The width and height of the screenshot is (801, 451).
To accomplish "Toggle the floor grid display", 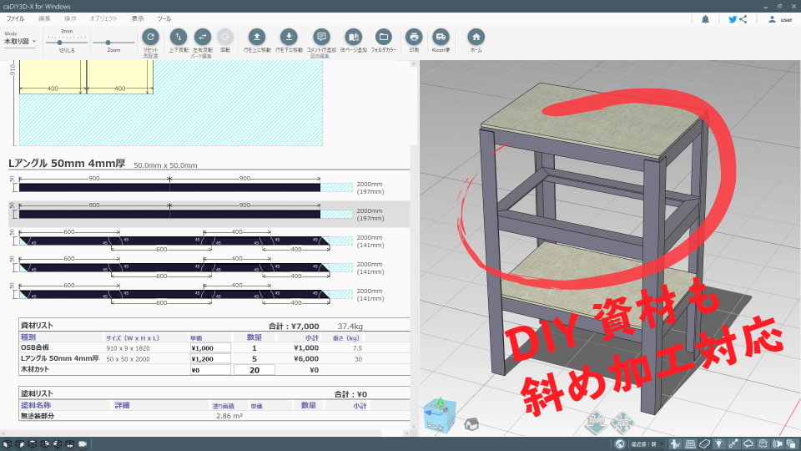I will pos(690,443).
